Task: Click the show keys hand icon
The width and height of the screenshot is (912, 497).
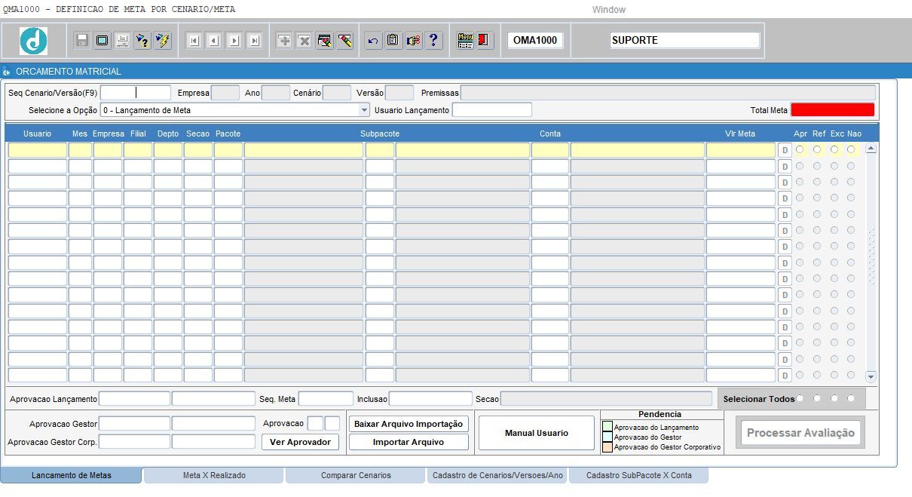Action: point(414,41)
